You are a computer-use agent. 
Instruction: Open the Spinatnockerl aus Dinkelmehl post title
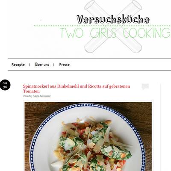pos(77,88)
